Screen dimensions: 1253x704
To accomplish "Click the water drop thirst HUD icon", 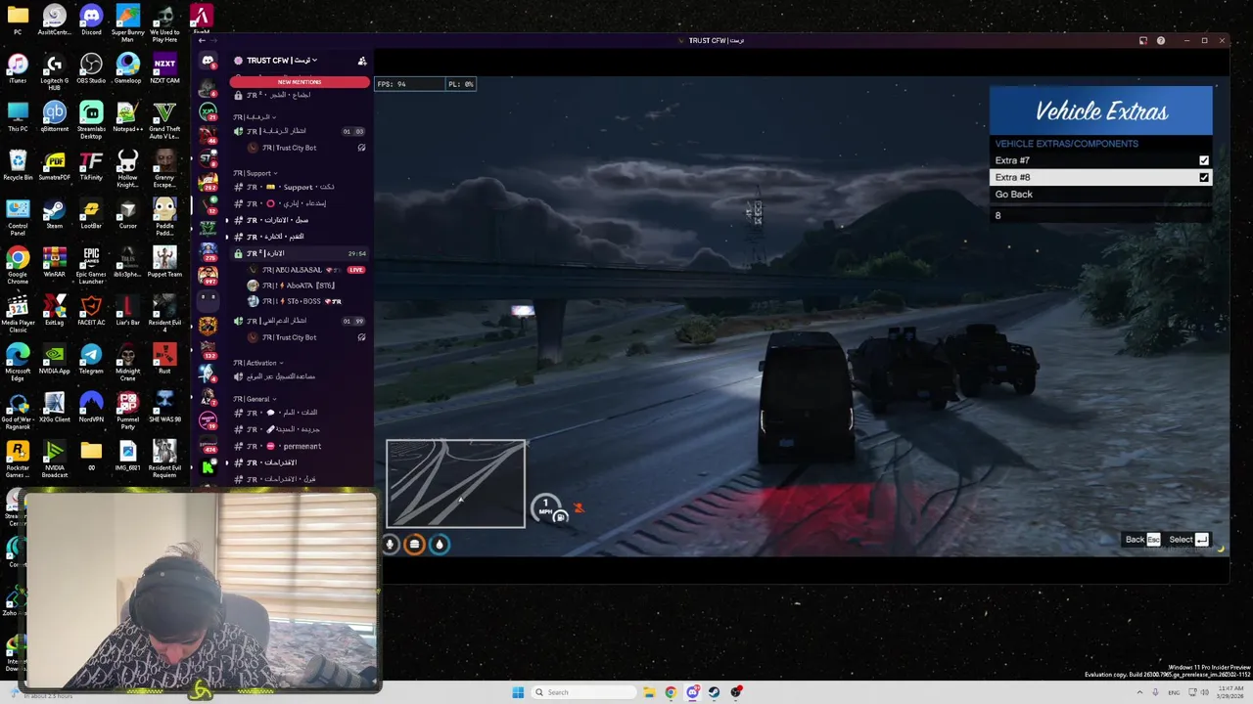I will click(439, 545).
